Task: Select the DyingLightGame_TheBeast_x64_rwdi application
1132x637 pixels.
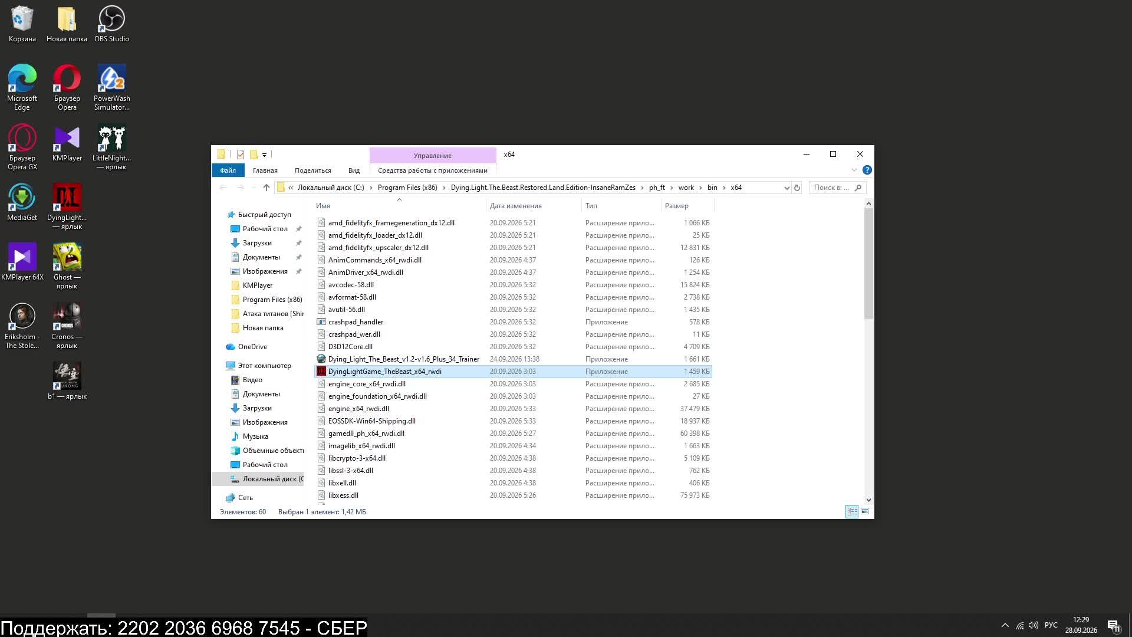Action: (513, 372)
